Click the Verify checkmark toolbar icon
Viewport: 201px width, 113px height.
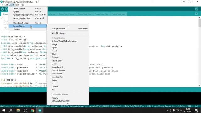pos(2,9)
